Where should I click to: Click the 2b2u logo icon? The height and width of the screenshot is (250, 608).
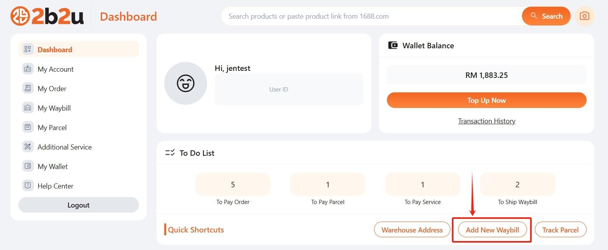pyautogui.click(x=20, y=16)
